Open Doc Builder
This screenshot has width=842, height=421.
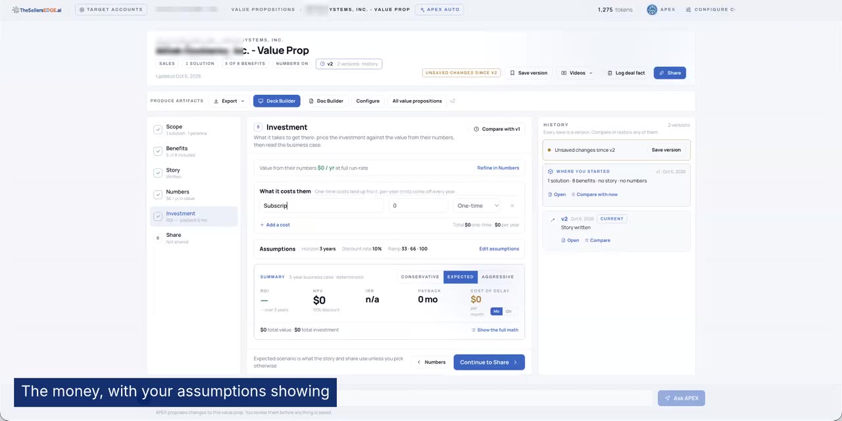pos(326,101)
